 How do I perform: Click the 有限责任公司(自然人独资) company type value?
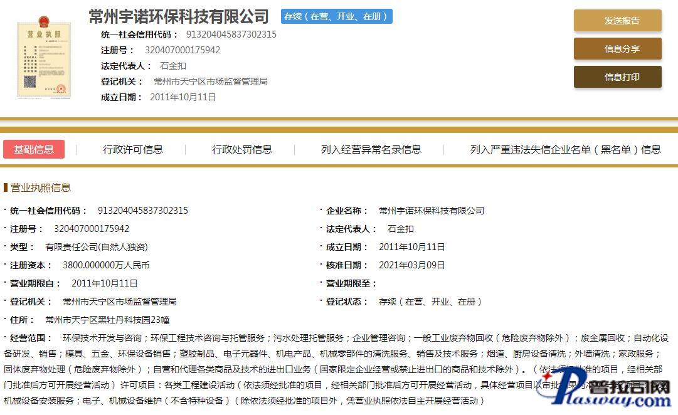coord(97,247)
